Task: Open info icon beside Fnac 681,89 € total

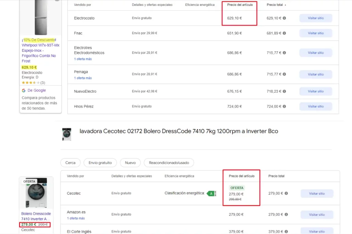Action: coord(284,33)
